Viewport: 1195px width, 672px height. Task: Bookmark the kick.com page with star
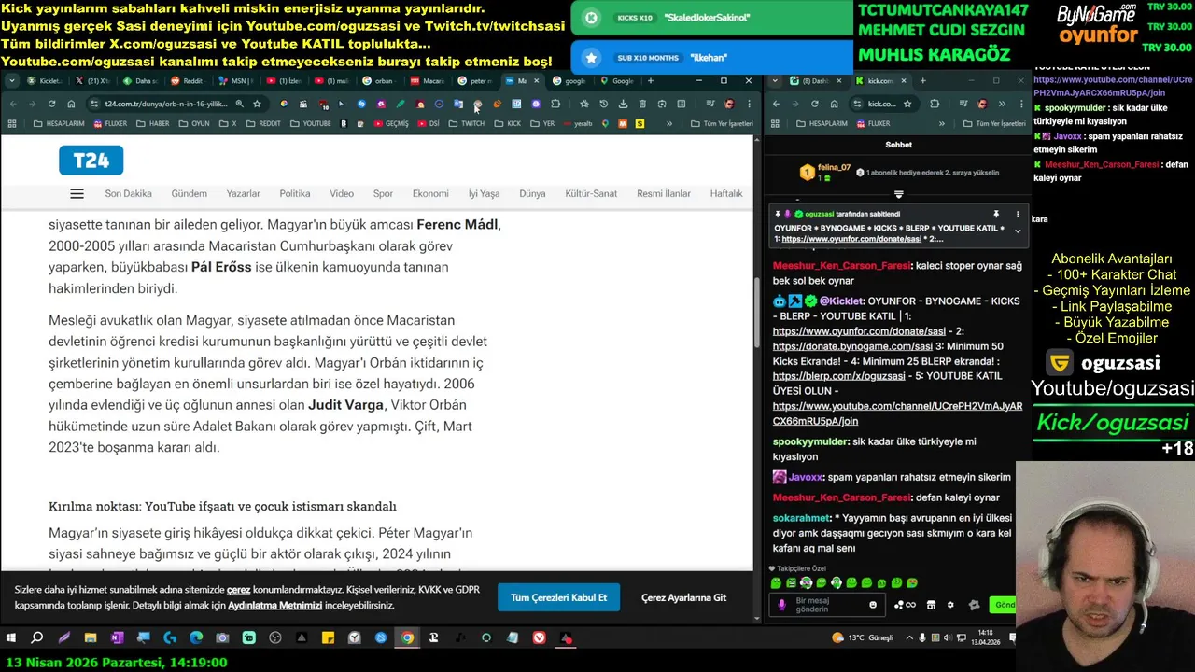point(907,104)
